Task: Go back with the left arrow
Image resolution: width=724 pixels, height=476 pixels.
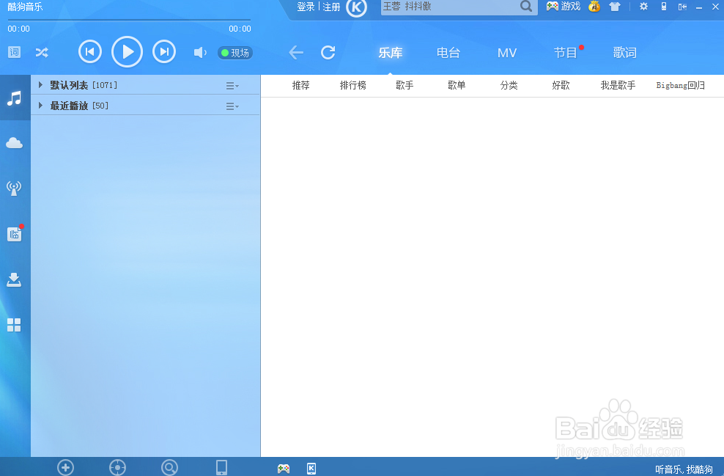Action: (296, 52)
